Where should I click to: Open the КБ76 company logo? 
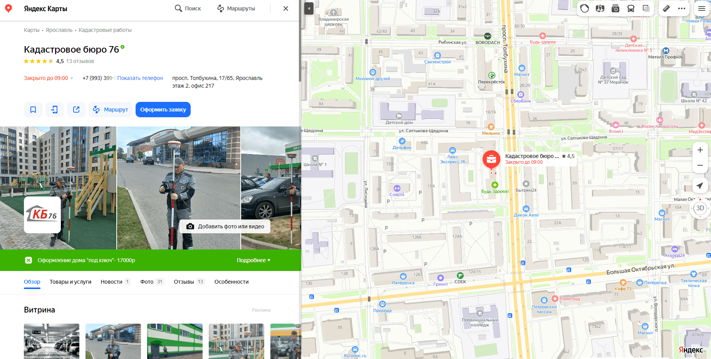pyautogui.click(x=42, y=214)
